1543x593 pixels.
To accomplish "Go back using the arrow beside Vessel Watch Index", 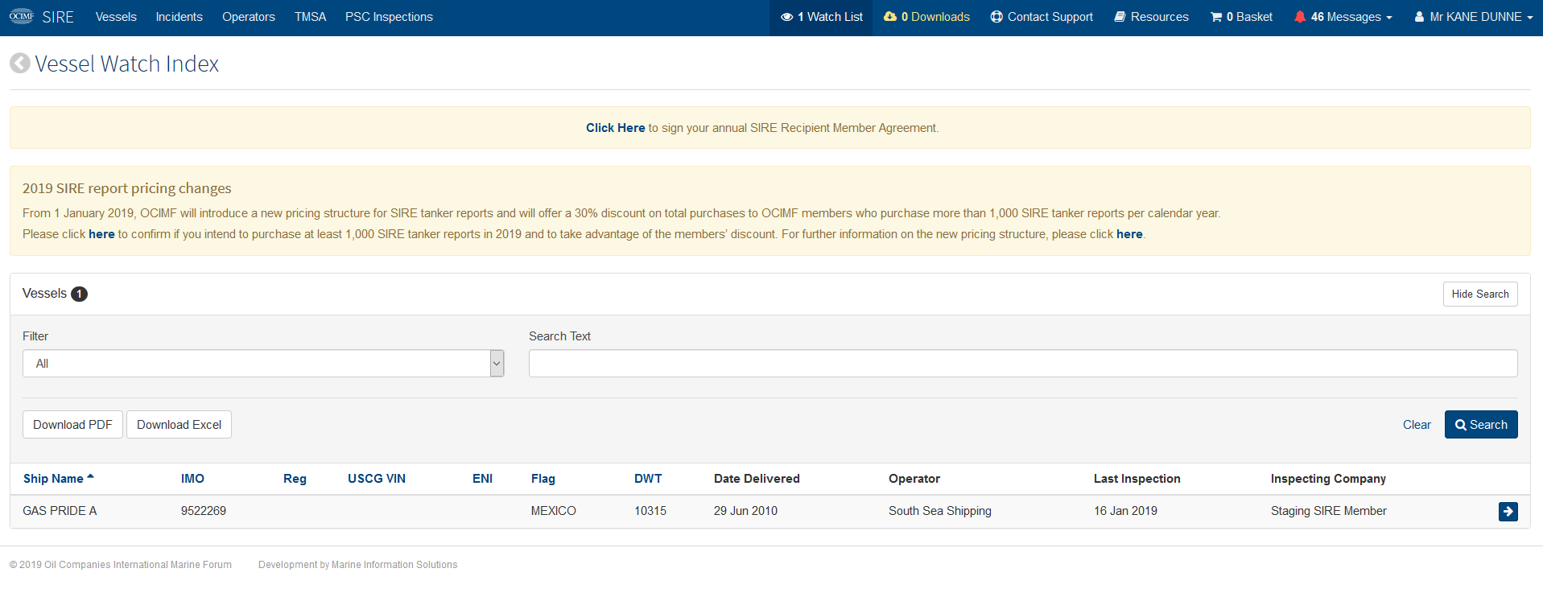I will pos(20,64).
